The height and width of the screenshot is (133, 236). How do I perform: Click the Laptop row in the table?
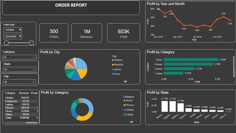(21, 105)
